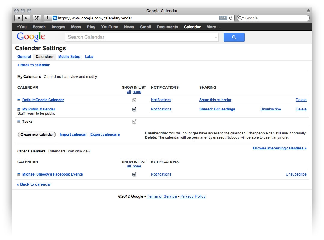Uncheck show in list for My Public Calendar

(x=134, y=109)
